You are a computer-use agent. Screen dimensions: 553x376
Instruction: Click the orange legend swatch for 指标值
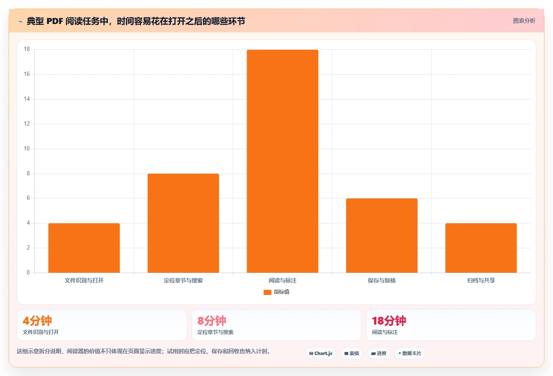[267, 292]
